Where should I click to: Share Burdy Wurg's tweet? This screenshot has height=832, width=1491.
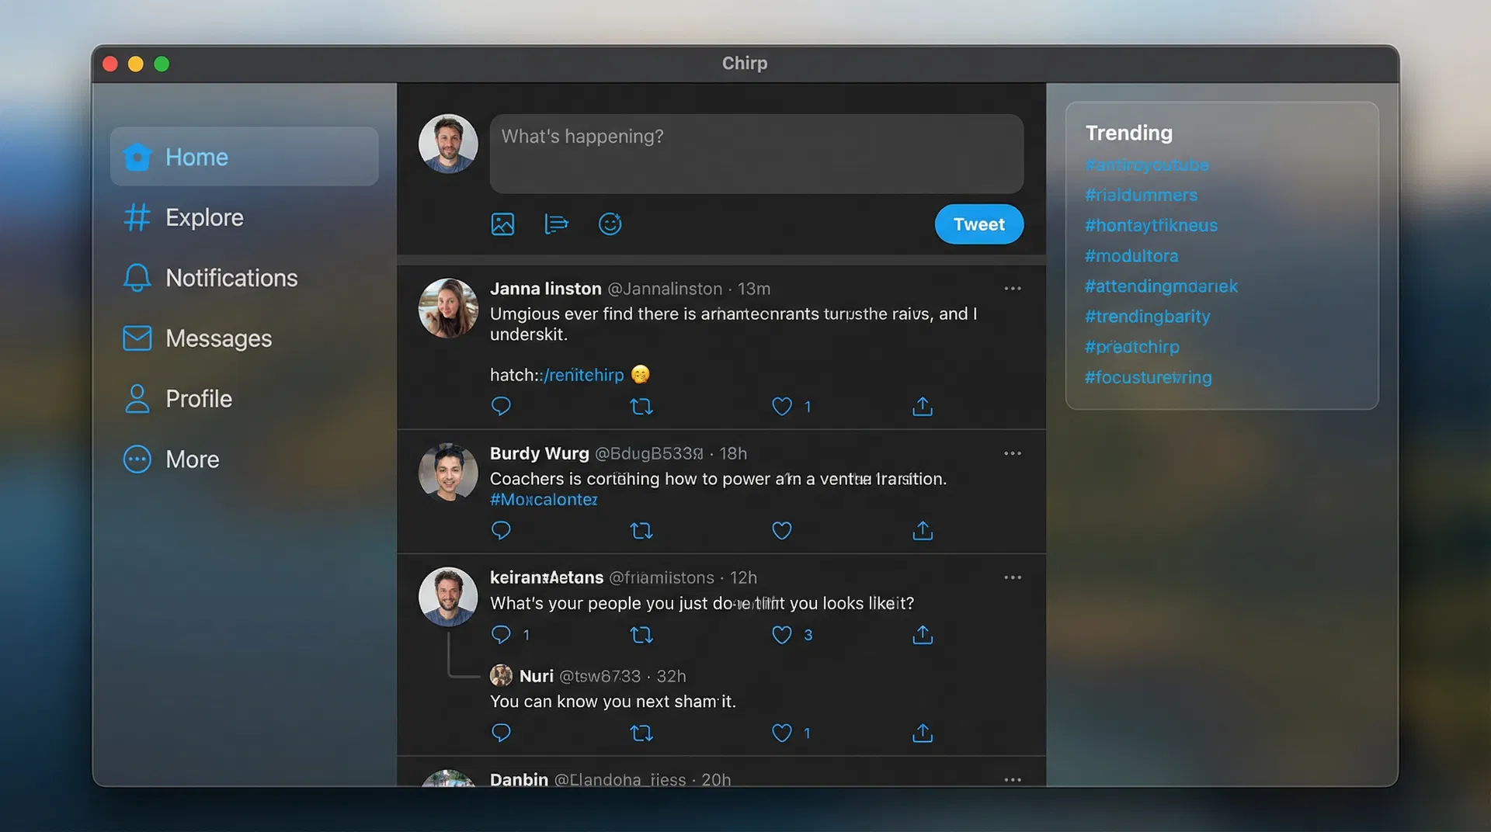click(x=922, y=531)
